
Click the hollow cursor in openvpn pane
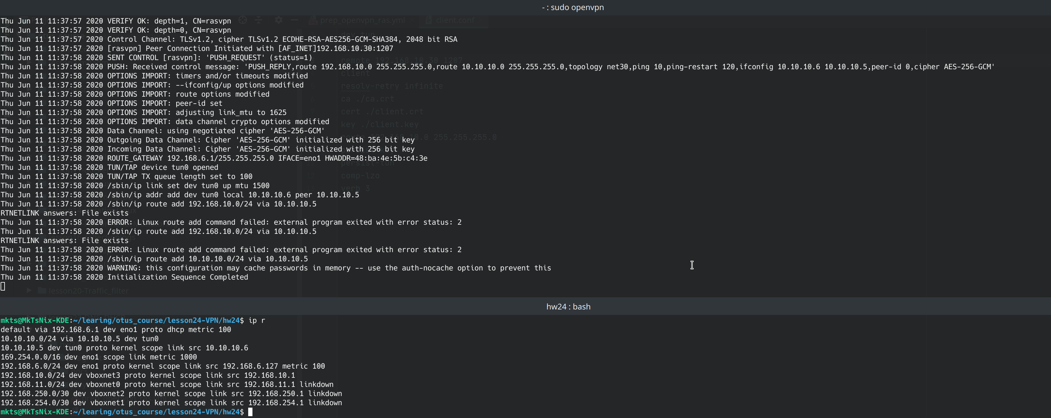pyautogui.click(x=3, y=286)
